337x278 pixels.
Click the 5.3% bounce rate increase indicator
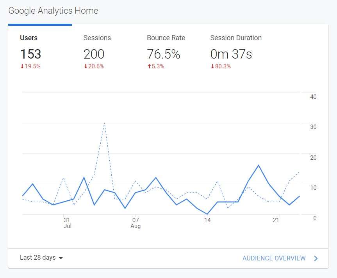pyautogui.click(x=156, y=66)
